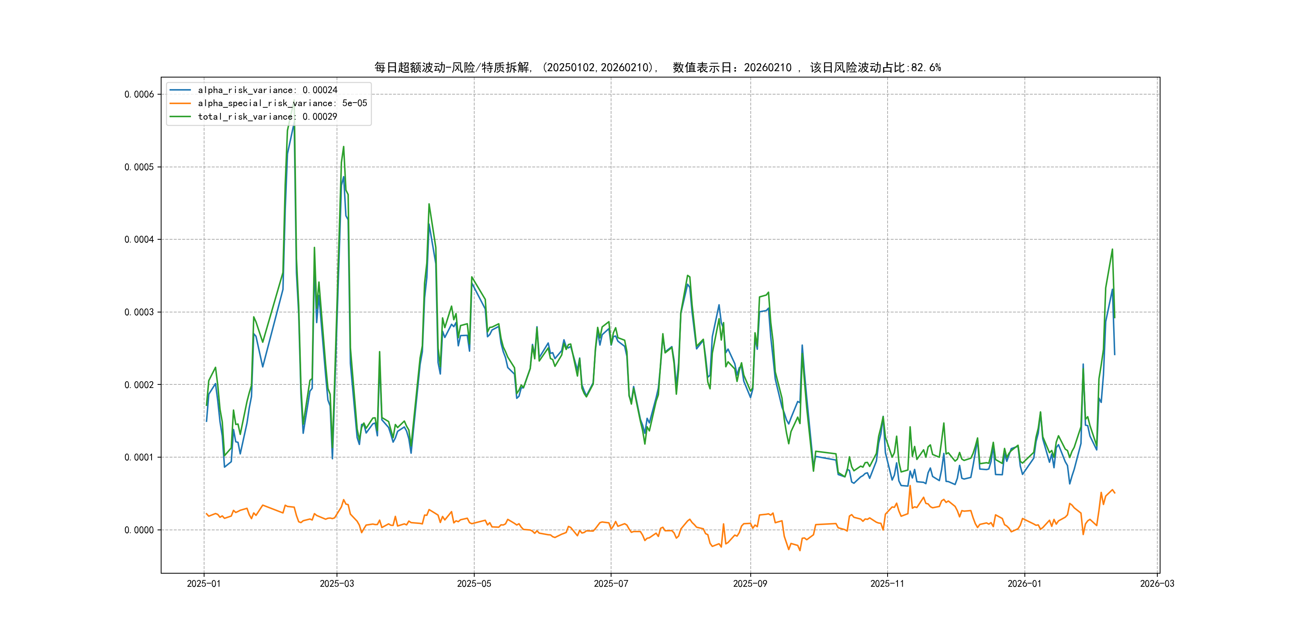Click the 2025-05 x-axis tick label
Viewport: 1289px width, 644px height.
tap(474, 584)
